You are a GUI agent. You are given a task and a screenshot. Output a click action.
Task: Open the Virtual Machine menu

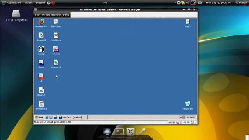(x=51, y=15)
